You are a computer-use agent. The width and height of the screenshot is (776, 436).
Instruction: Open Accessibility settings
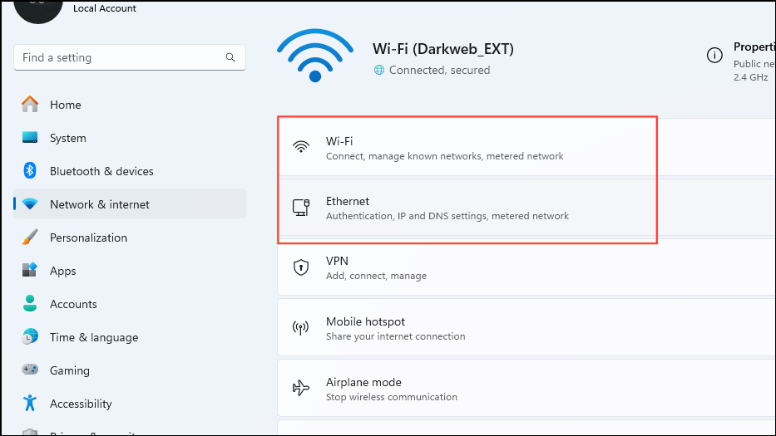point(130,403)
